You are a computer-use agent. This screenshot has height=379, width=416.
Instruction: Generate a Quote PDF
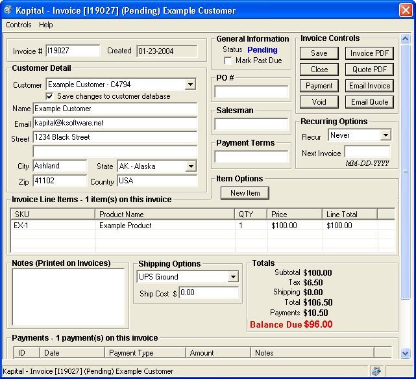click(x=369, y=70)
